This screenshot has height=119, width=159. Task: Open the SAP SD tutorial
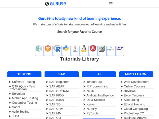coord(55,104)
